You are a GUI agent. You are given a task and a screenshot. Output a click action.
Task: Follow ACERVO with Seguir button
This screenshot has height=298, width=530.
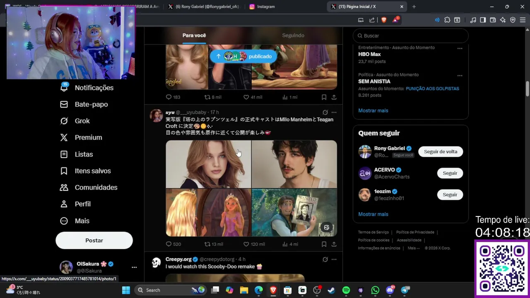tap(450, 173)
